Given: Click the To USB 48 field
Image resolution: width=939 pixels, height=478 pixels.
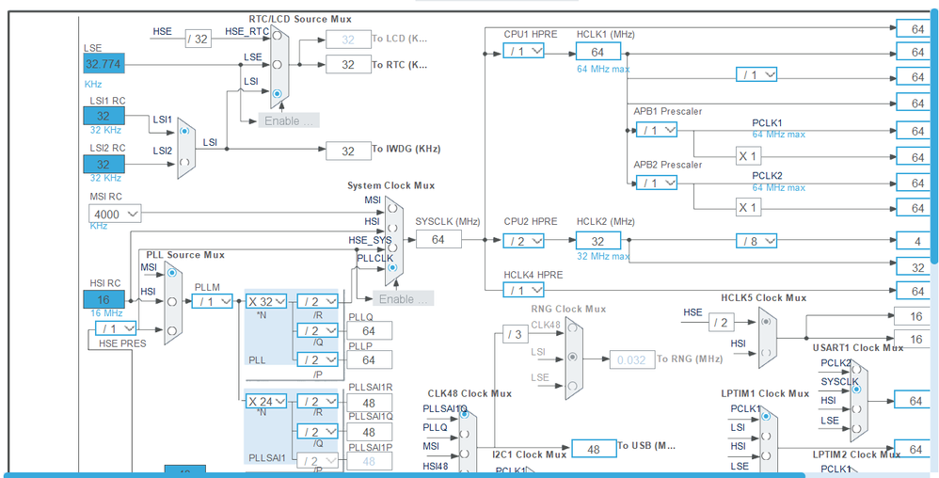Looking at the screenshot, I should (594, 449).
